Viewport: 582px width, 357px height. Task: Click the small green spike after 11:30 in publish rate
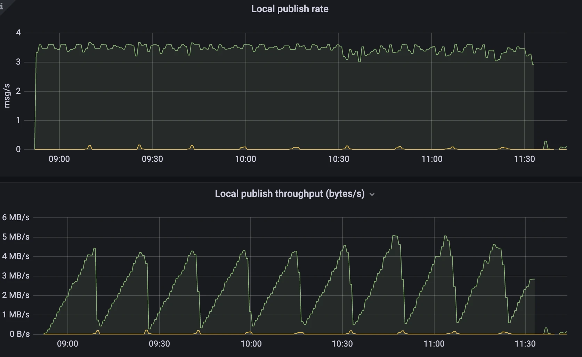(545, 142)
